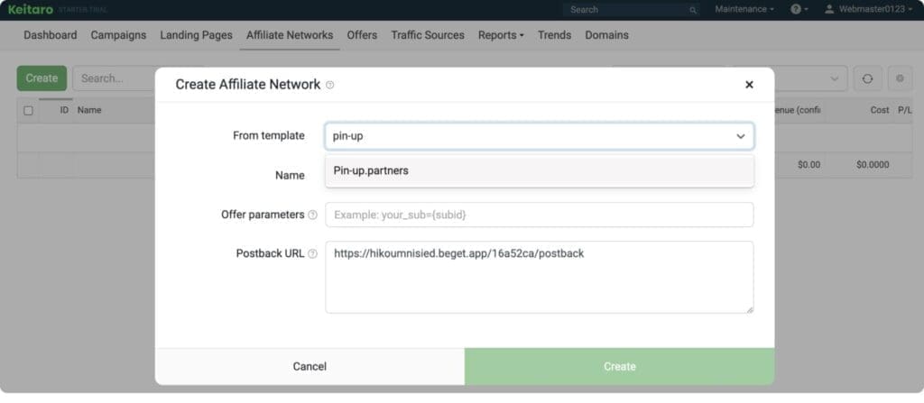Close the Create Affiliate Network dialog
924x403 pixels.
pos(749,85)
